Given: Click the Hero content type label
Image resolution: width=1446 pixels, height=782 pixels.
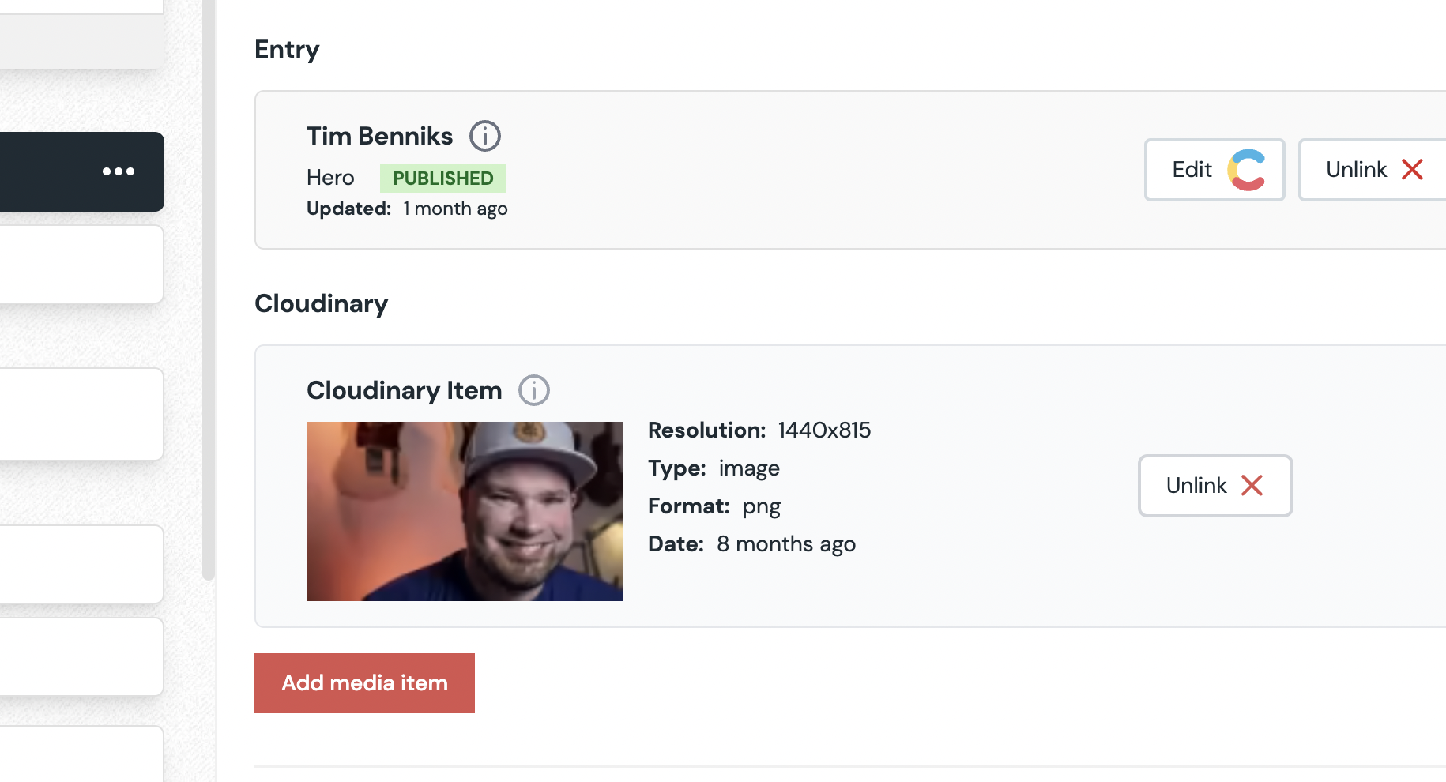Looking at the screenshot, I should [330, 178].
